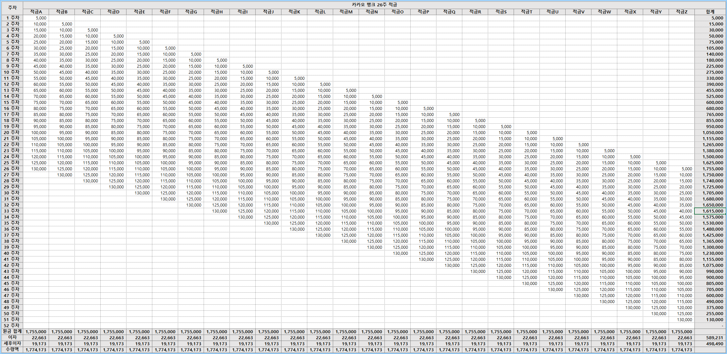Select 적금Z 세후이자 cell 19,173
The image size is (727, 354).
coord(682,344)
